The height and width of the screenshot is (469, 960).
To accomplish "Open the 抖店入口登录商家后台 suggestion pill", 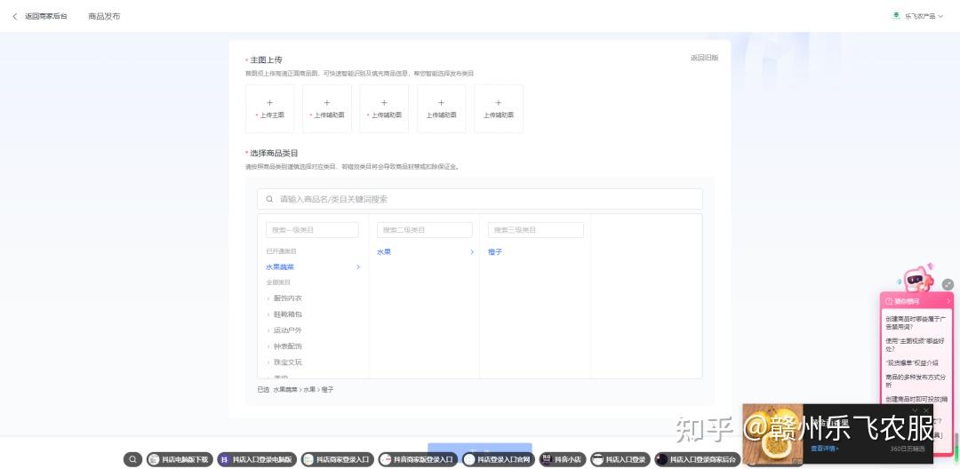I will pos(698,459).
